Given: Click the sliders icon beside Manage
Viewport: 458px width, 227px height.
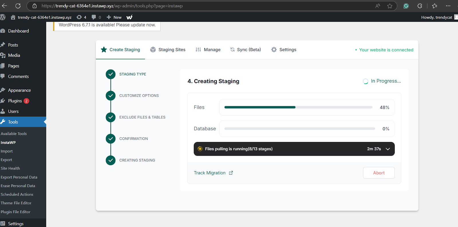Looking at the screenshot, I should (x=198, y=50).
